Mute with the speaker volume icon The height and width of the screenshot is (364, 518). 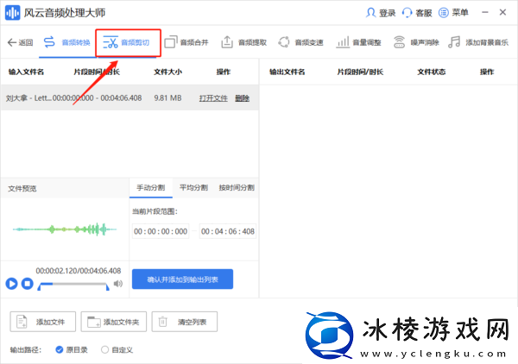tap(118, 284)
